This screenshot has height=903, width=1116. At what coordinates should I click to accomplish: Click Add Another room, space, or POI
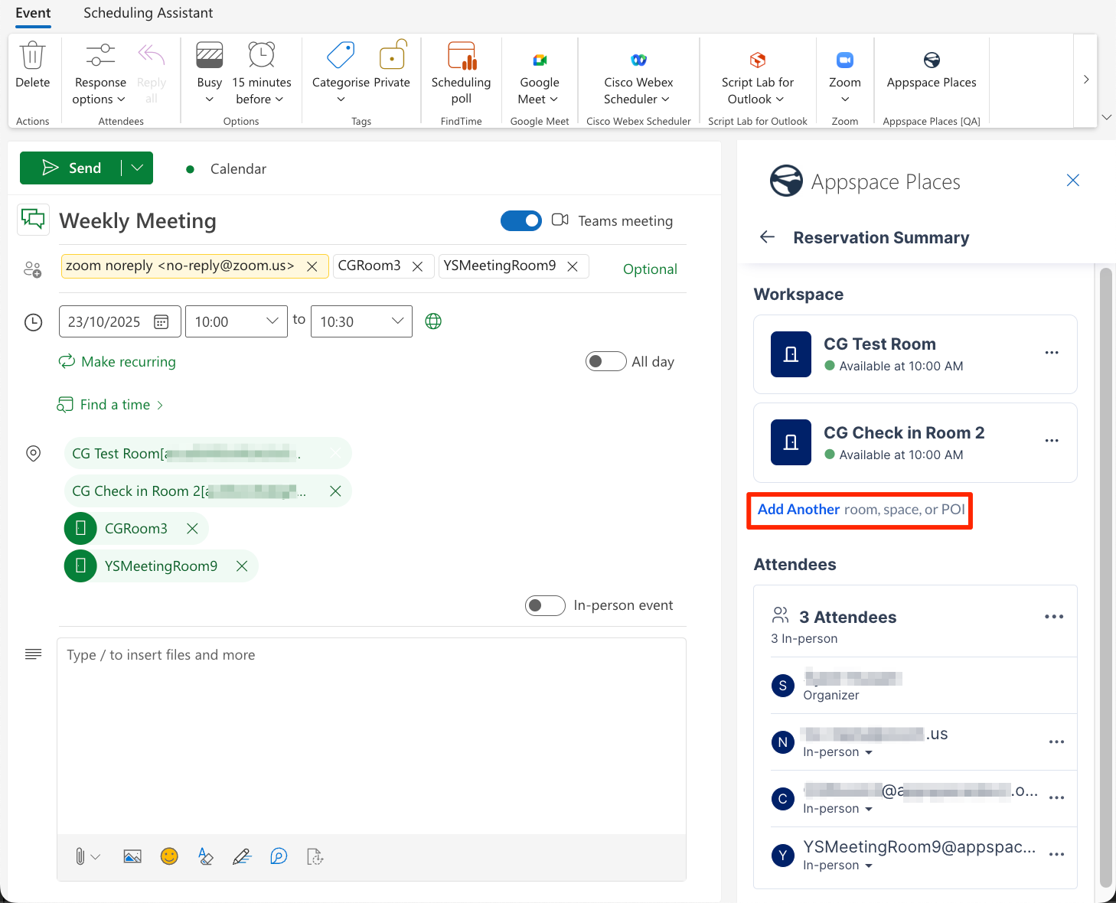861,510
